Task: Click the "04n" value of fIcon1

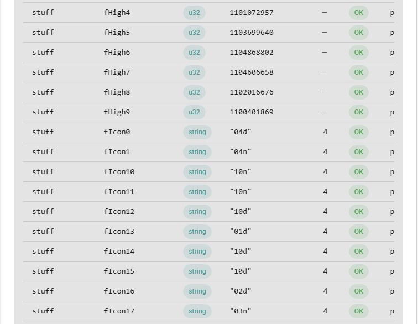Action: [241, 151]
